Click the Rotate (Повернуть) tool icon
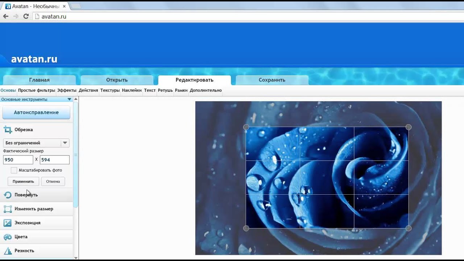Image resolution: width=464 pixels, height=261 pixels. [x=8, y=195]
